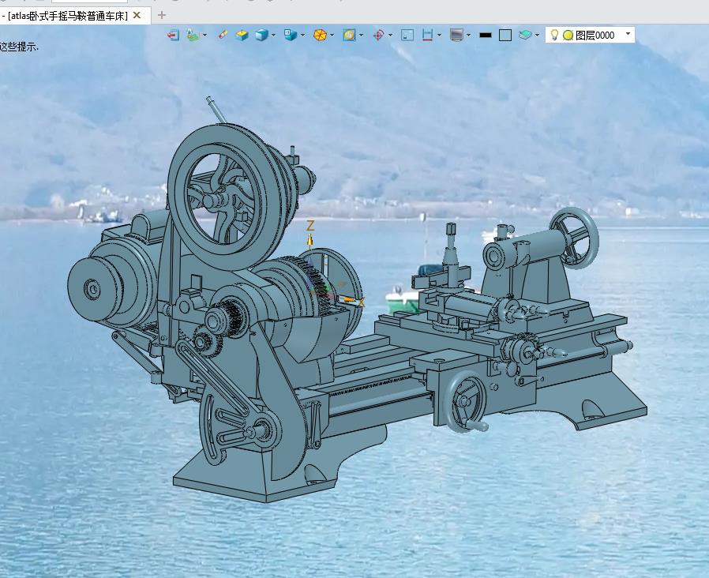The width and height of the screenshot is (709, 578).
Task: Click the blue shaded cube display icon
Action: [262, 36]
